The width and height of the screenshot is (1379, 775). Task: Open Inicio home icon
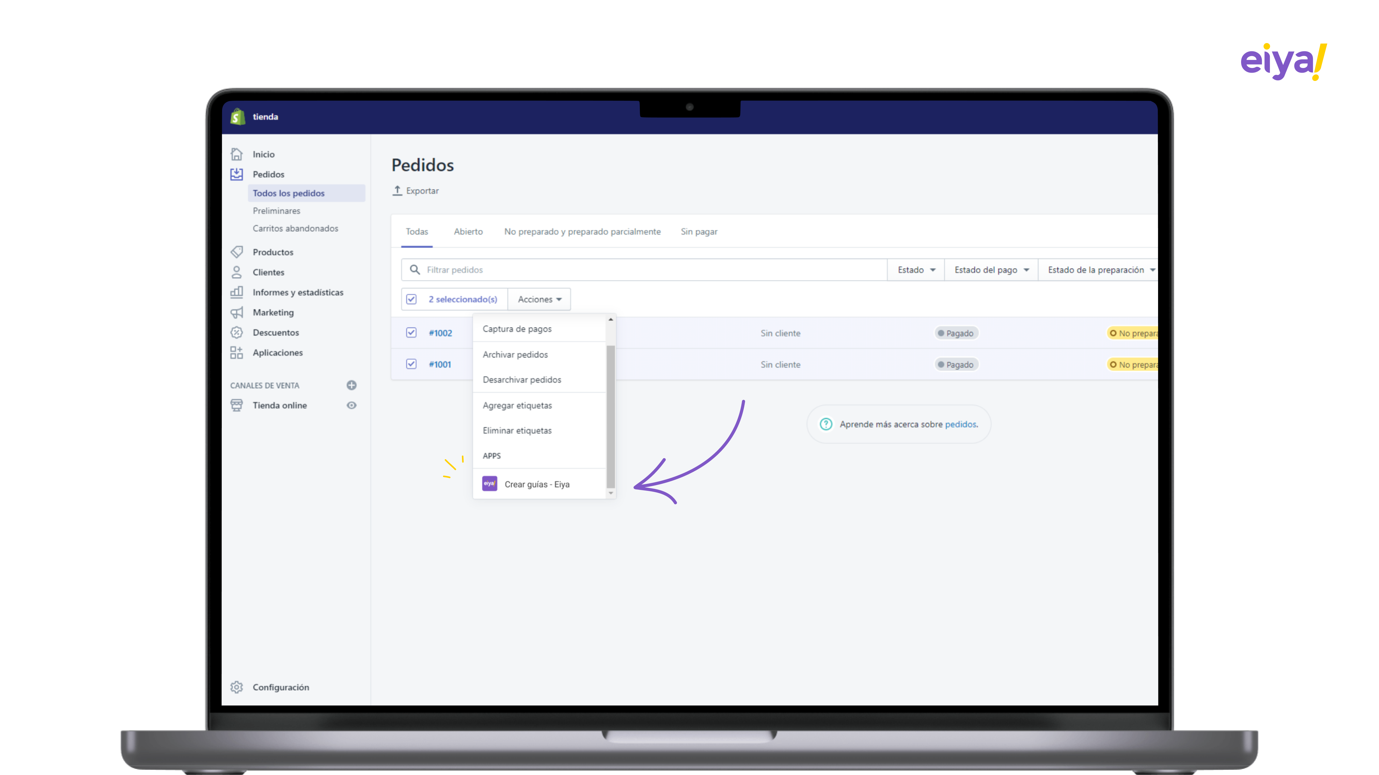pos(237,154)
